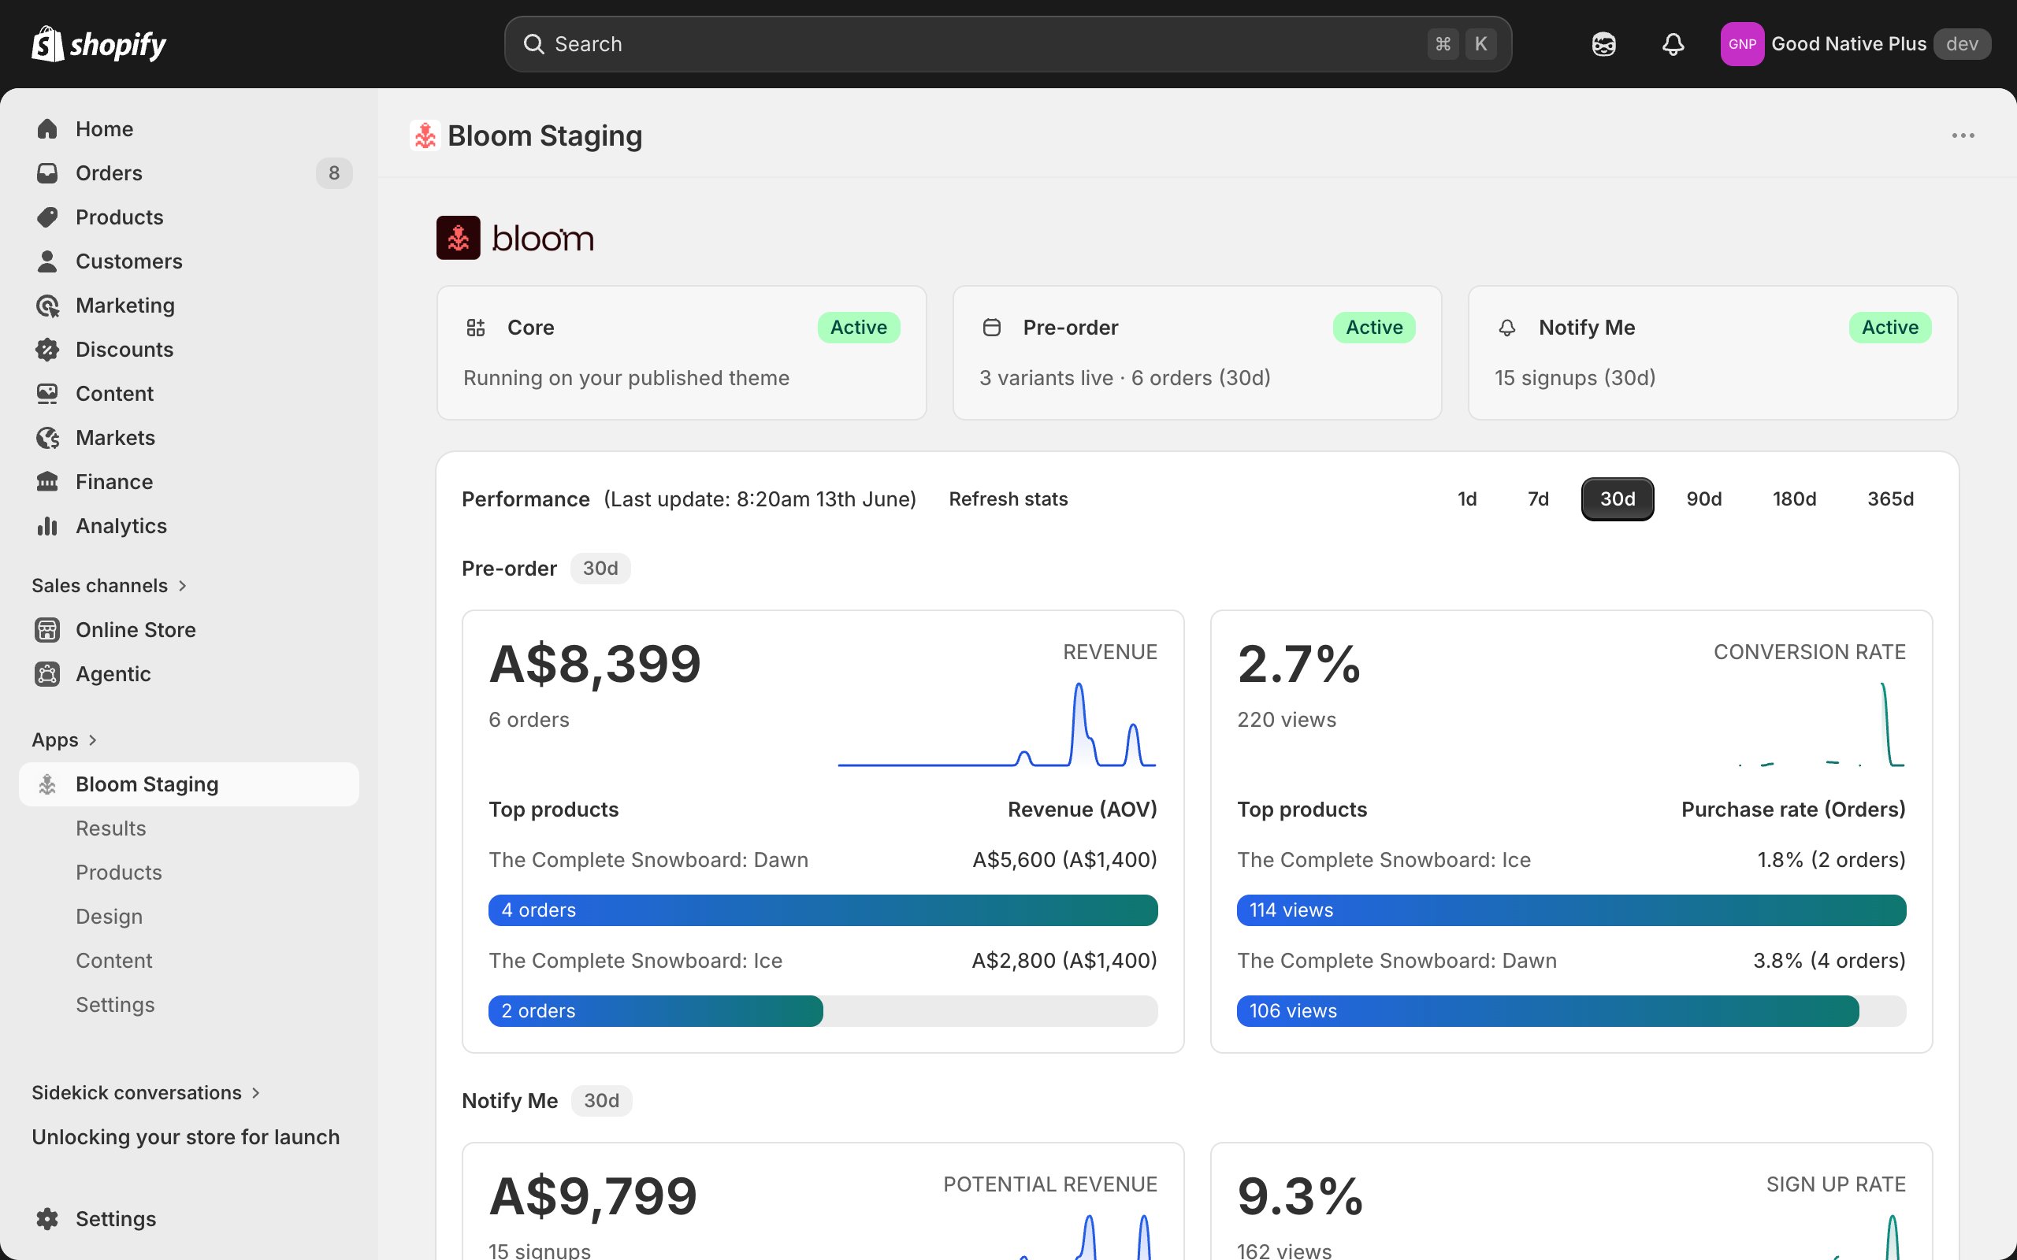This screenshot has height=1260, width=2017.
Task: Click the Customers person icon
Action: 47,261
